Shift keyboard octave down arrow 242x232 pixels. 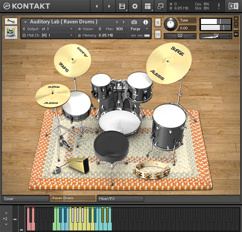pos(6,224)
